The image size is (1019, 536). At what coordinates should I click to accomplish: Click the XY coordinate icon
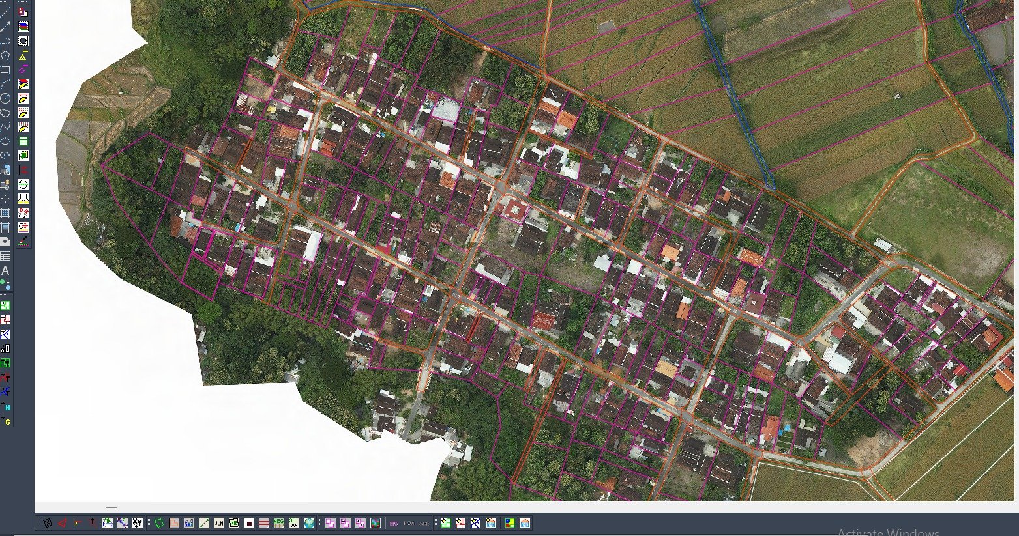coord(138,522)
